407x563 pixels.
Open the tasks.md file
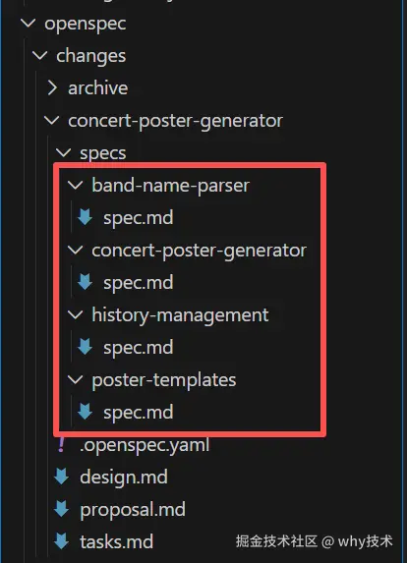pos(116,541)
